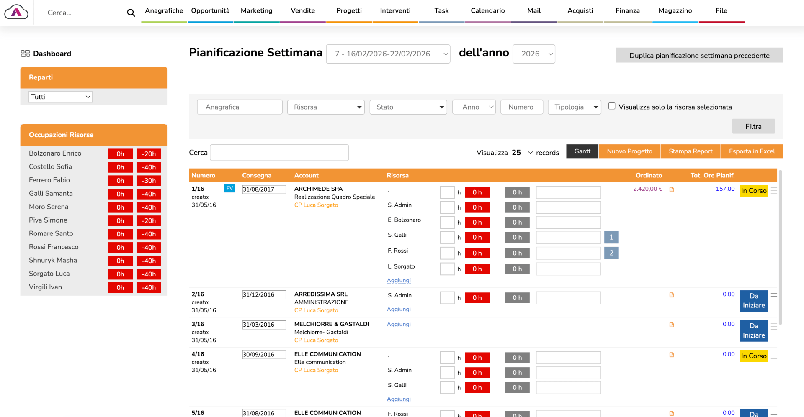Open the Progetti menu
804x417 pixels.
(349, 11)
